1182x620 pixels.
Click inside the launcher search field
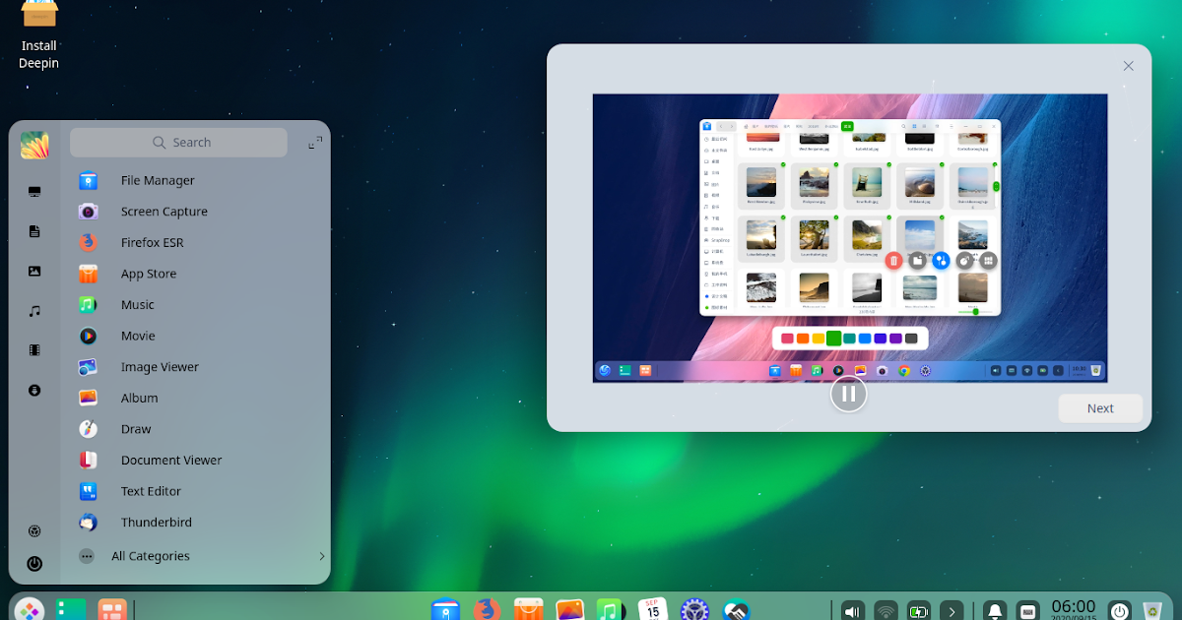click(x=178, y=143)
